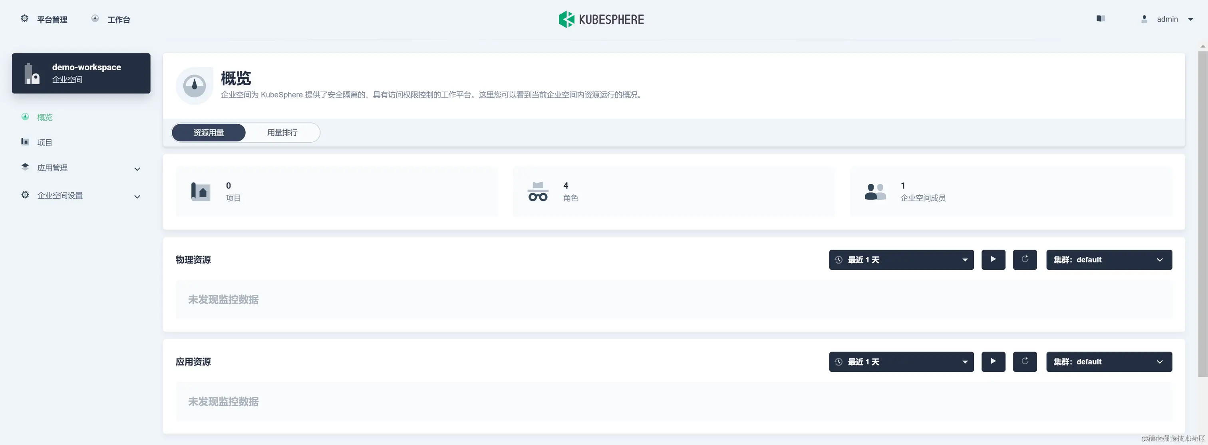1208x445 pixels.
Task: Open the admin account dropdown arrow
Action: click(x=1190, y=19)
